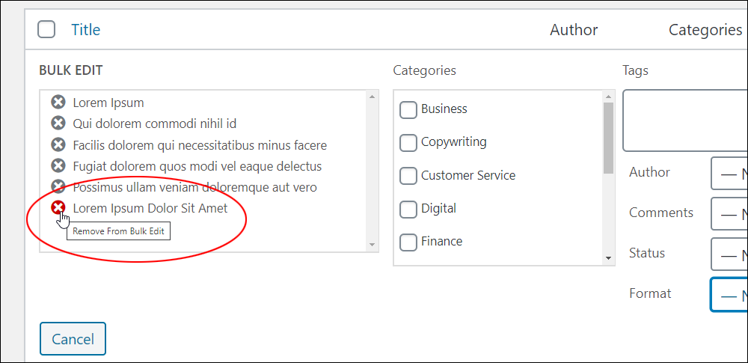The width and height of the screenshot is (748, 363).
Task: Toggle the select-all posts checkbox
Action: tap(46, 30)
